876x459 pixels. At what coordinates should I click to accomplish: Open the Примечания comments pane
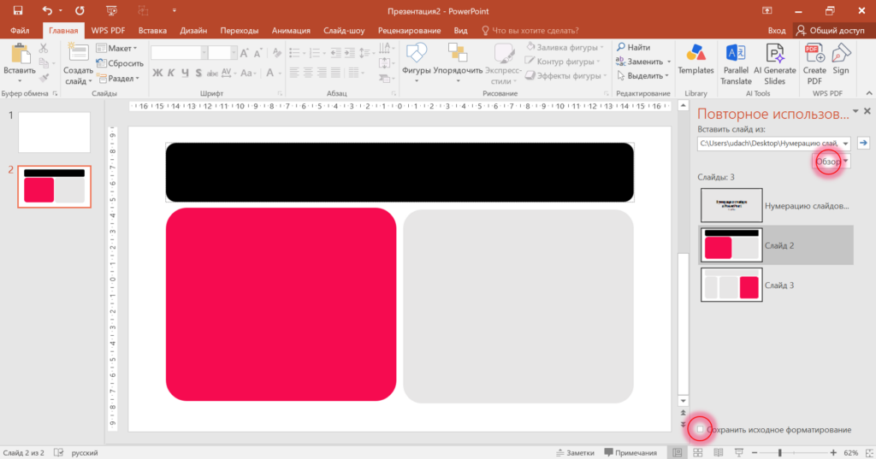[630, 453]
